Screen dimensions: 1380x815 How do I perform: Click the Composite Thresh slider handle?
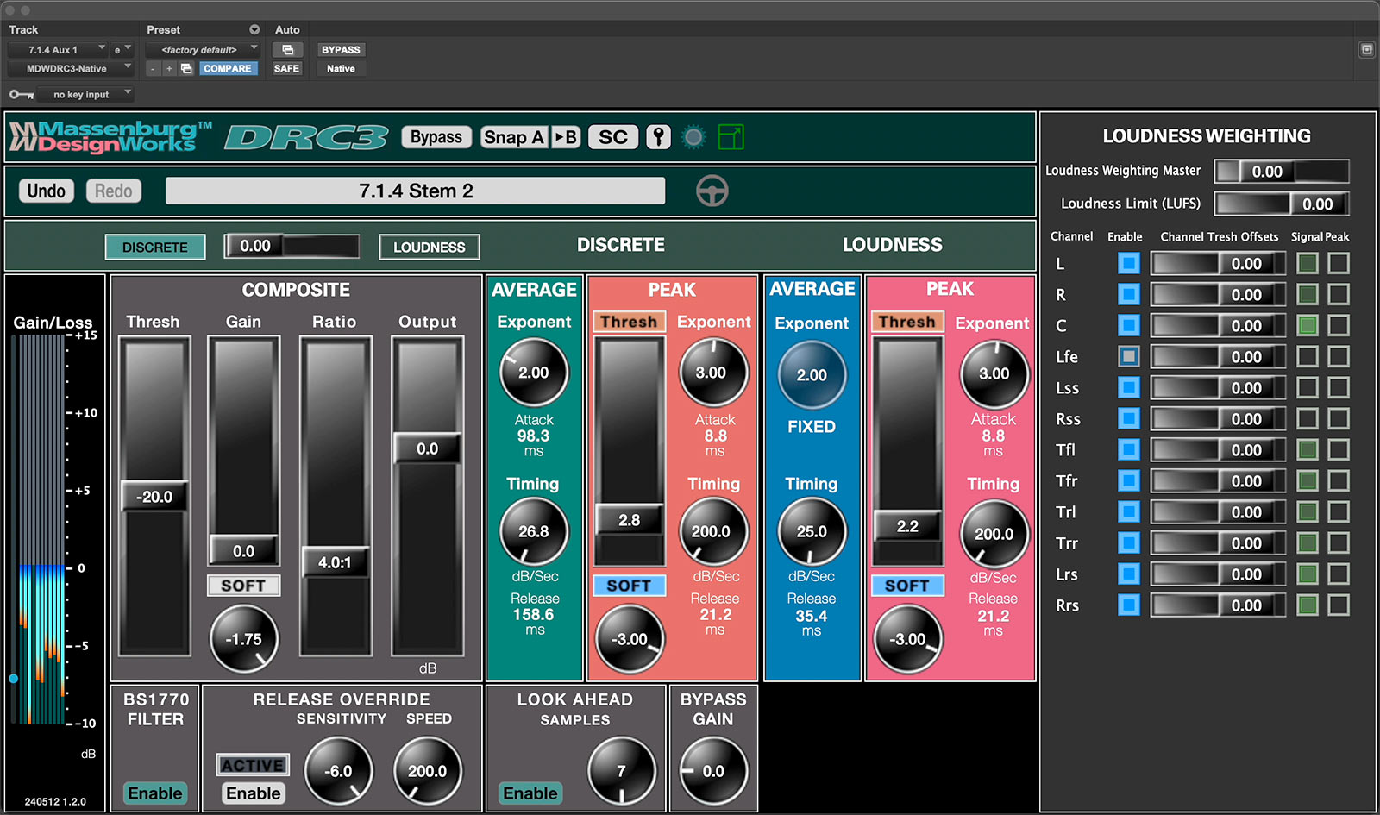[154, 497]
